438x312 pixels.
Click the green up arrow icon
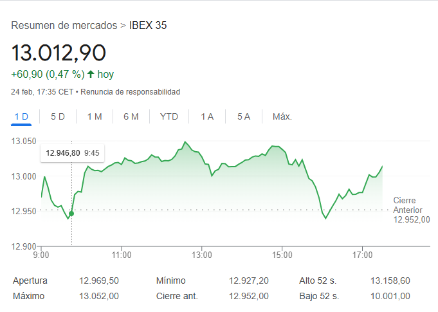coord(91,75)
